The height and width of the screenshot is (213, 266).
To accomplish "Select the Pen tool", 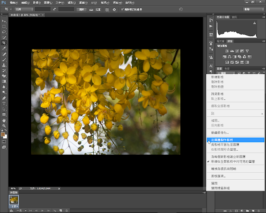I will pyautogui.click(x=4, y=98).
